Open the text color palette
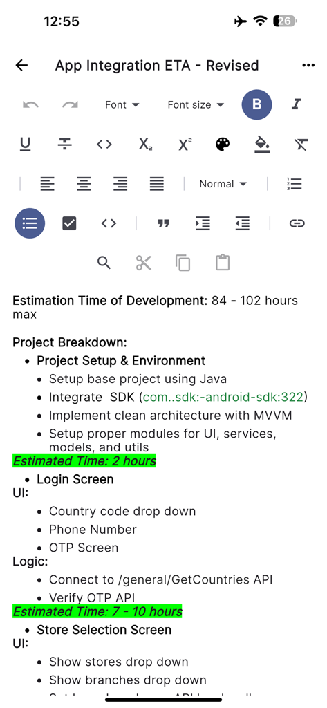Viewport: 327px width, 708px height. 223,145
